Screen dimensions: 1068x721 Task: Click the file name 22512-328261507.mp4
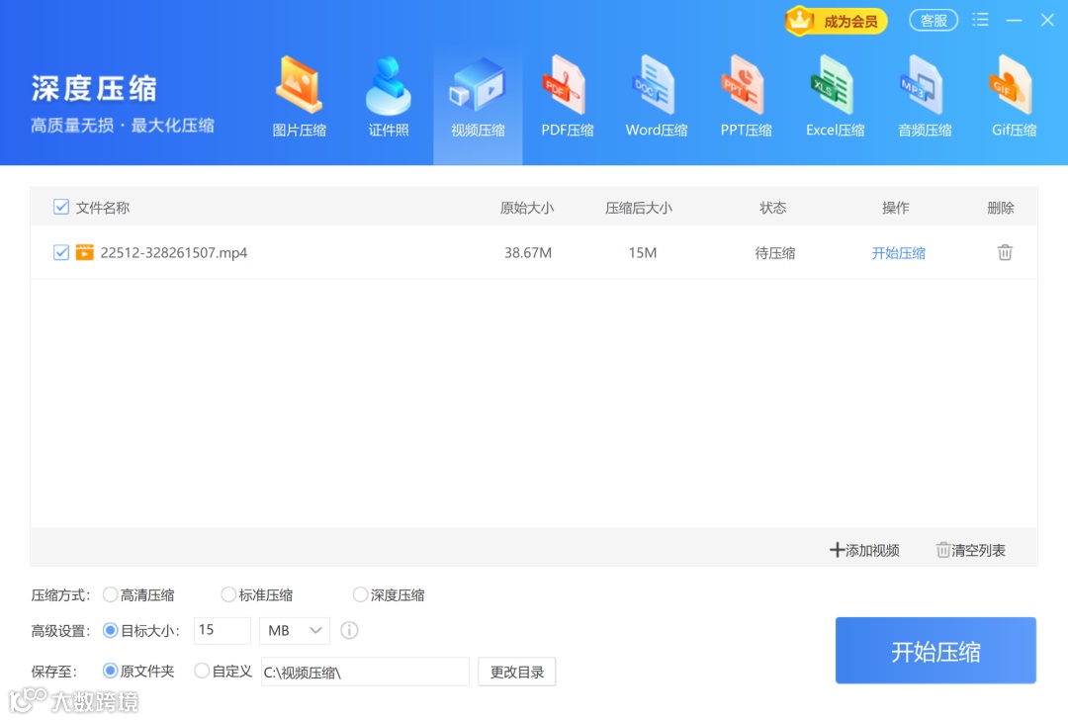[x=174, y=253]
